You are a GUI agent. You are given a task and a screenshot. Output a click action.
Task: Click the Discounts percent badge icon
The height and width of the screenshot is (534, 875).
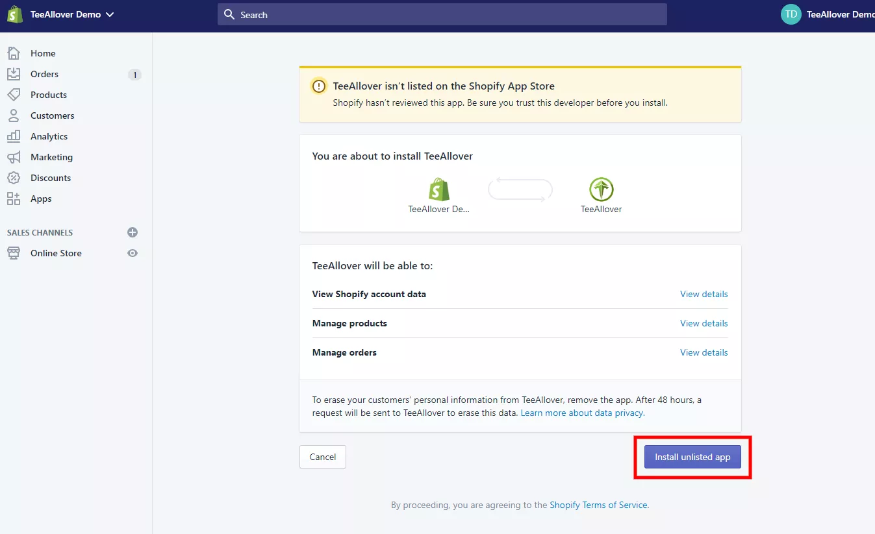point(14,178)
